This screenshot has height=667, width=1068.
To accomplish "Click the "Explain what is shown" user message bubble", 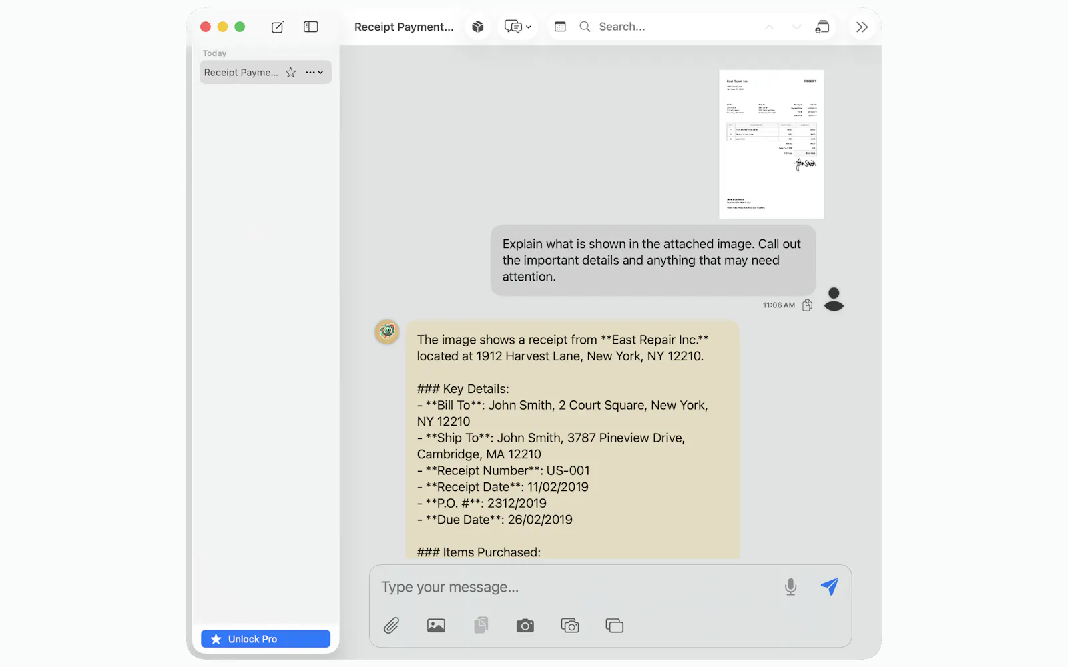I will [653, 261].
